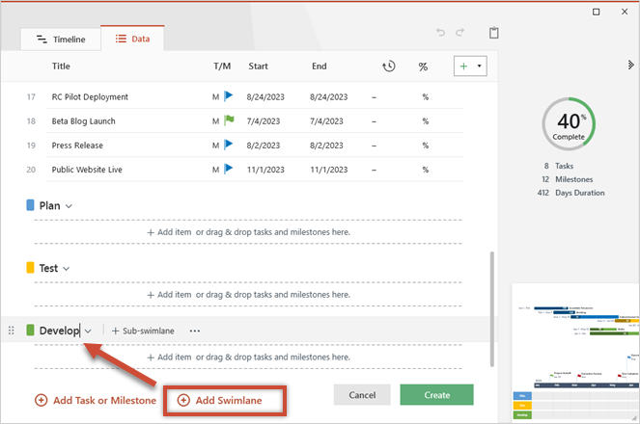Image resolution: width=640 pixels, height=424 pixels.
Task: Switch to the Timeline tab
Action: 61,40
